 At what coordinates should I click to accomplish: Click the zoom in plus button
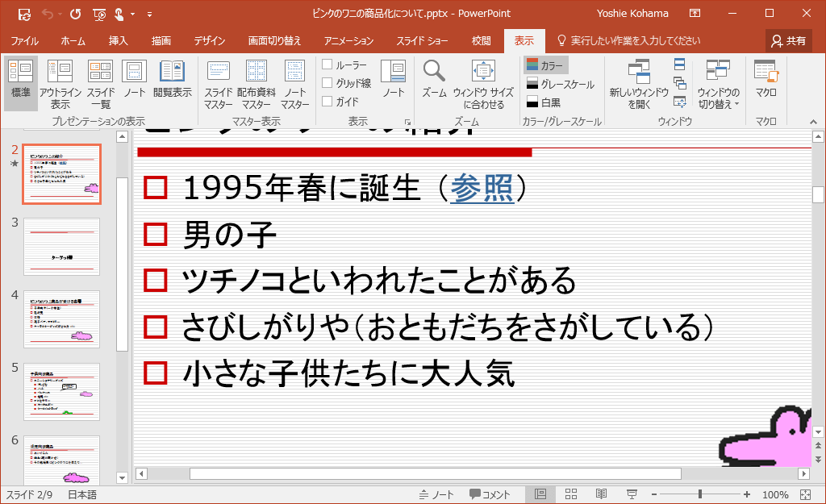(x=746, y=494)
